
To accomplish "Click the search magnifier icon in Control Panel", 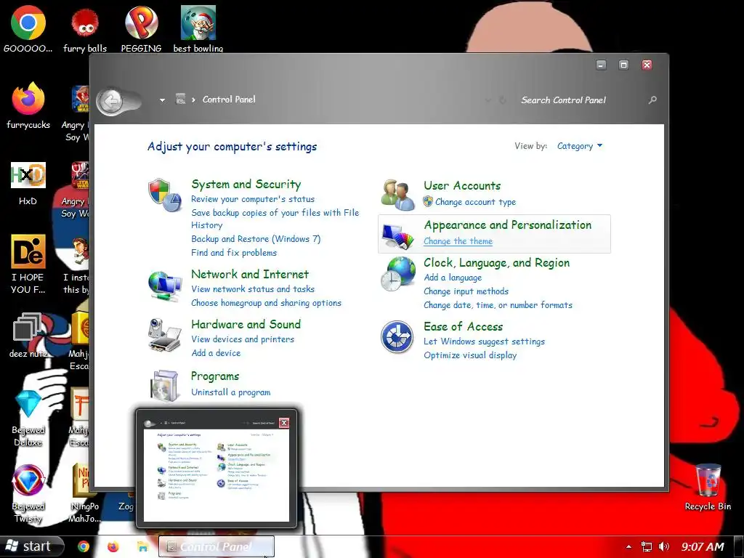I will click(x=652, y=100).
